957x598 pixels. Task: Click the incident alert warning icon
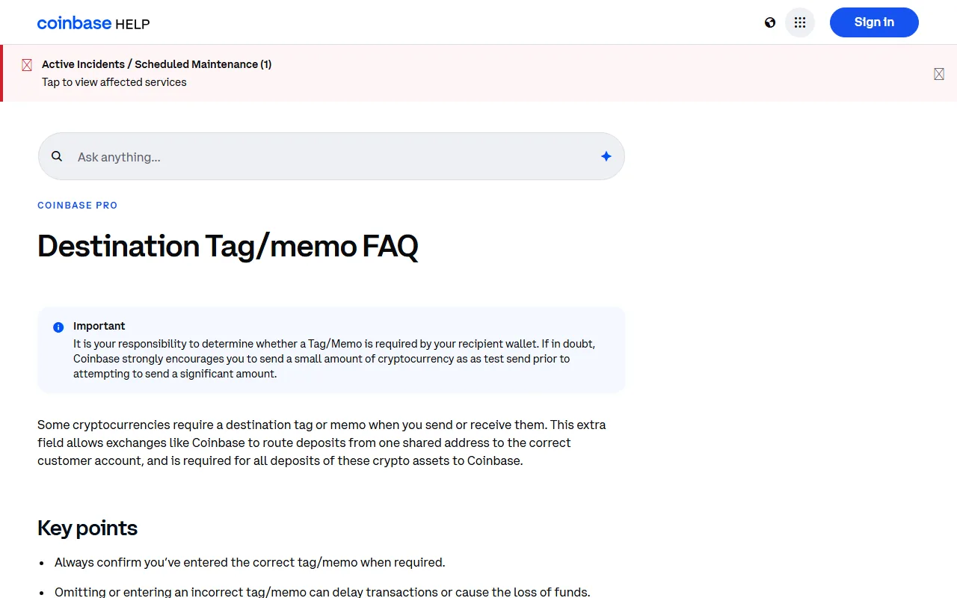pos(27,65)
